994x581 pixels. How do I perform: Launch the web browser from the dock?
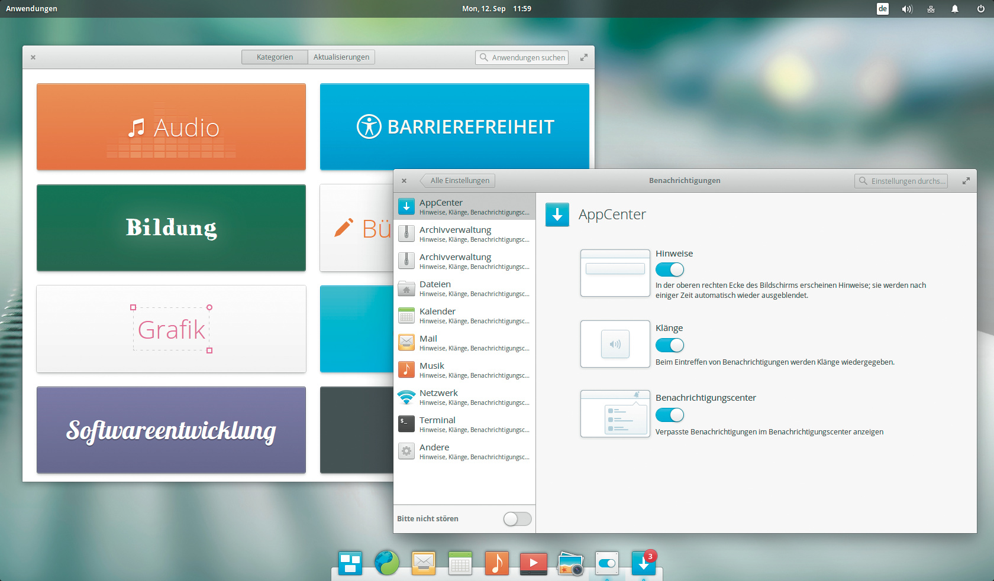tap(387, 563)
